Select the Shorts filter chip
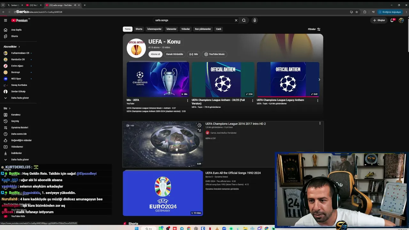The image size is (409, 230). 139,29
